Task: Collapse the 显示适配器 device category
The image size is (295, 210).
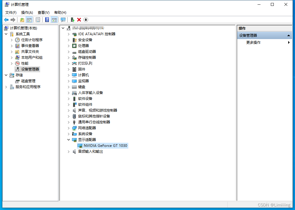Action: point(68,140)
